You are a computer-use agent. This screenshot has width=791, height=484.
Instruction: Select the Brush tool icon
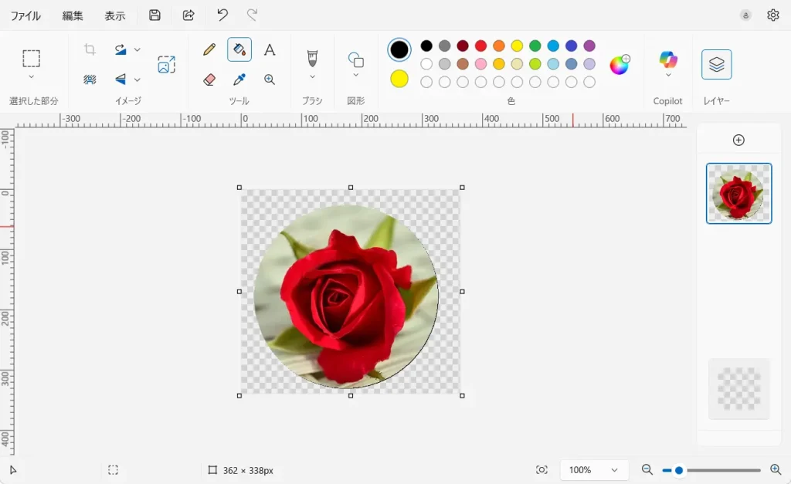(x=312, y=58)
